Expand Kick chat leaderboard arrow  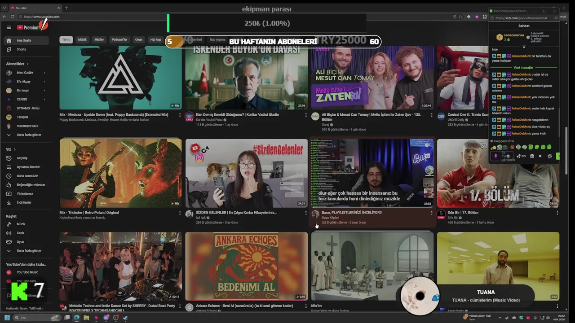(524, 46)
